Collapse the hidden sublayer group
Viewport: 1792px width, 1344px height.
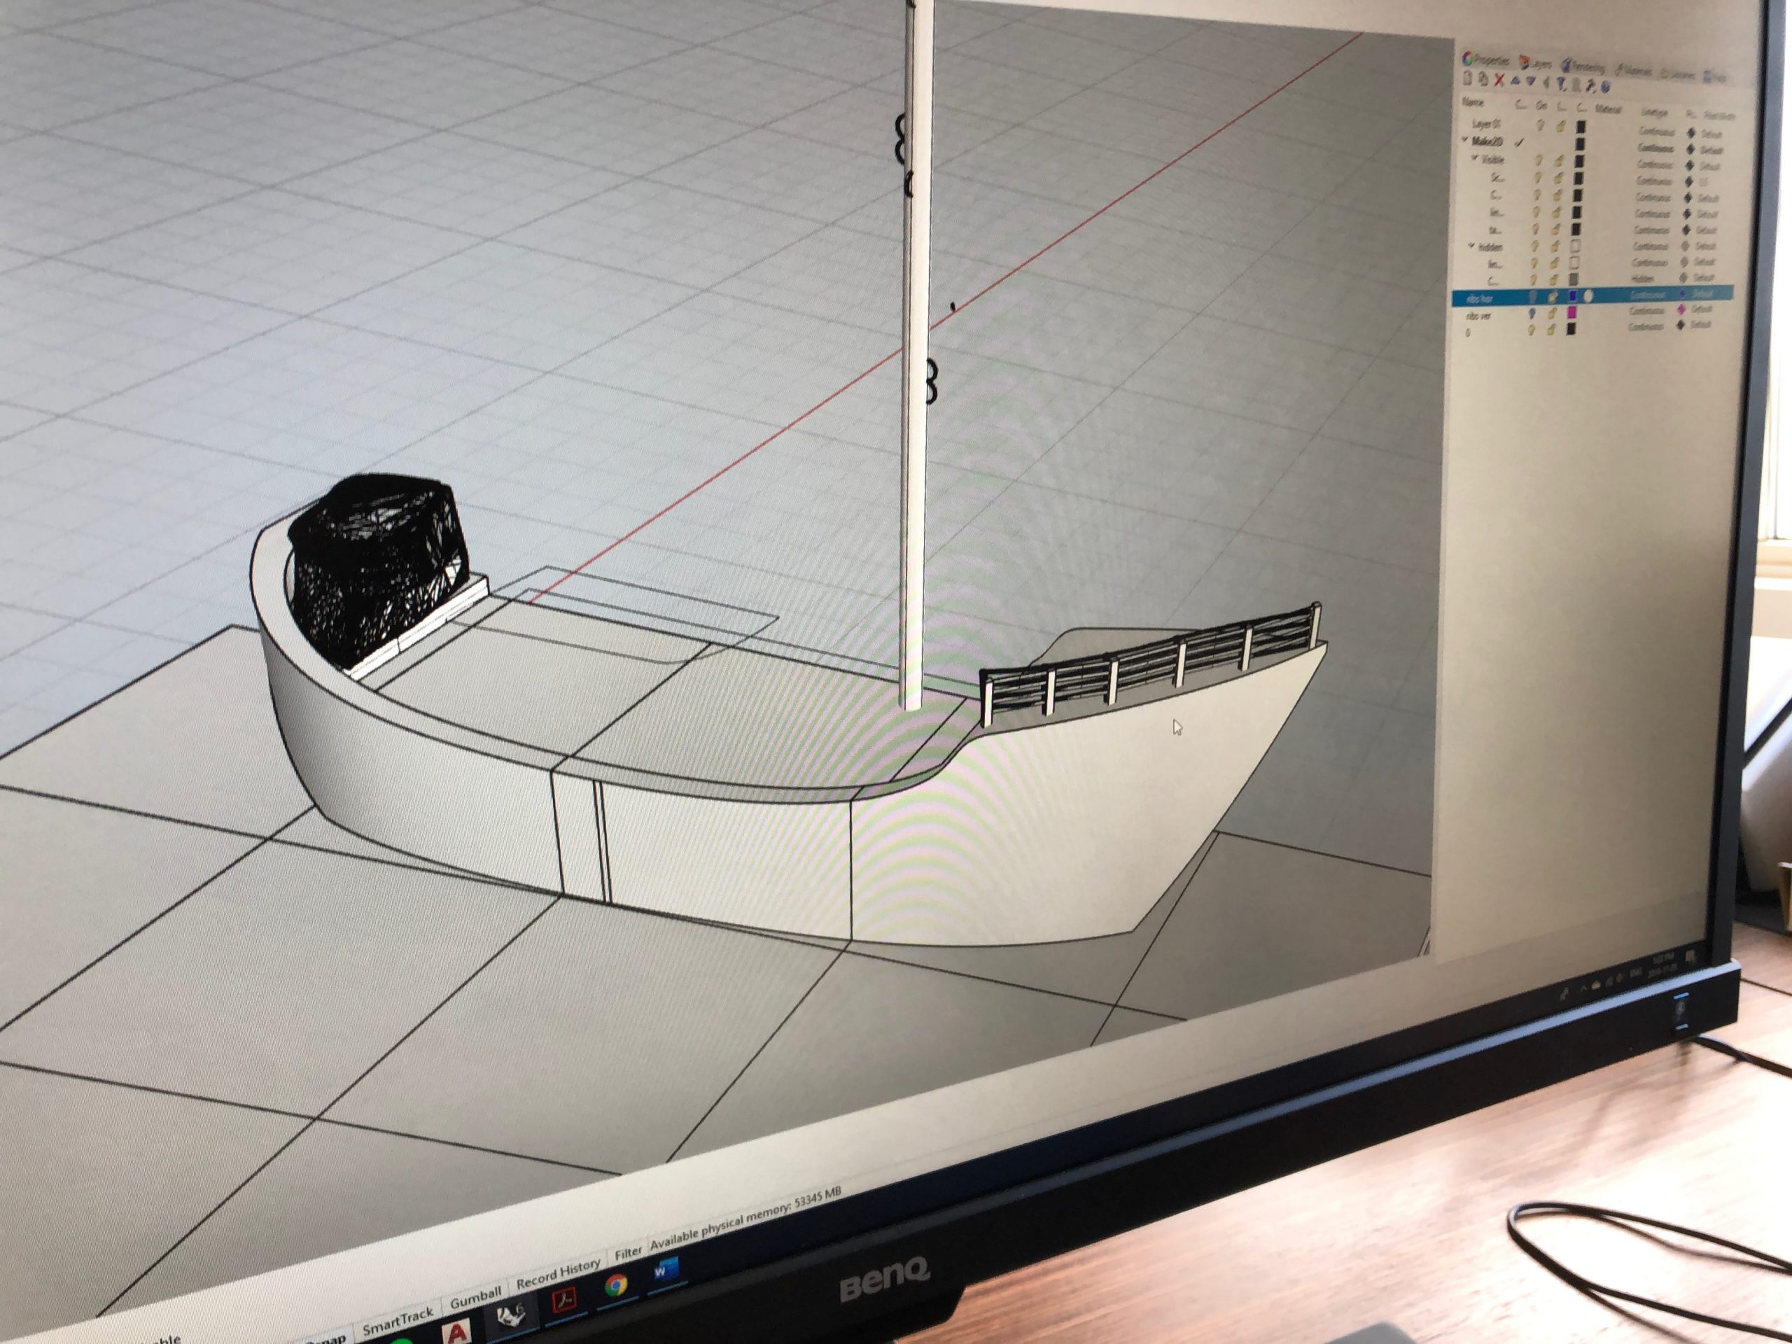pyautogui.click(x=1471, y=246)
